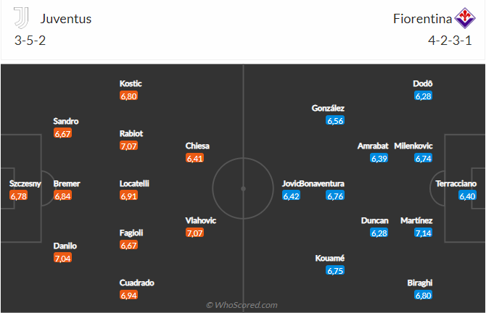Select Vlahovic's 7,07 rating badge
Screen dimensions: 486x313
195,233
